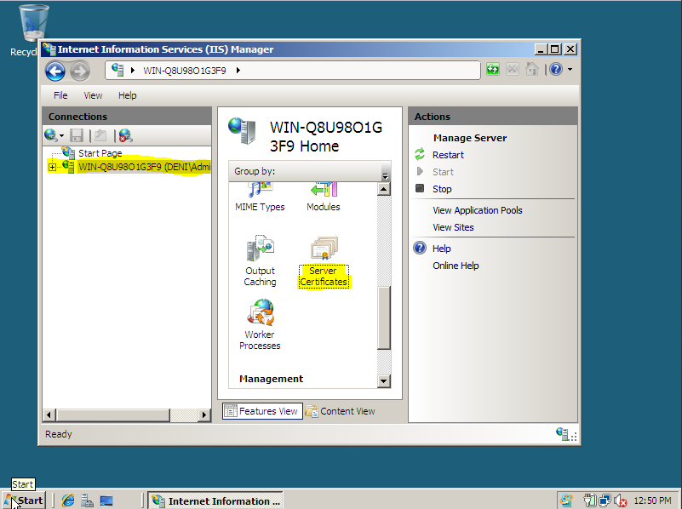
Task: Click the server icon in the address bar
Action: (x=117, y=70)
